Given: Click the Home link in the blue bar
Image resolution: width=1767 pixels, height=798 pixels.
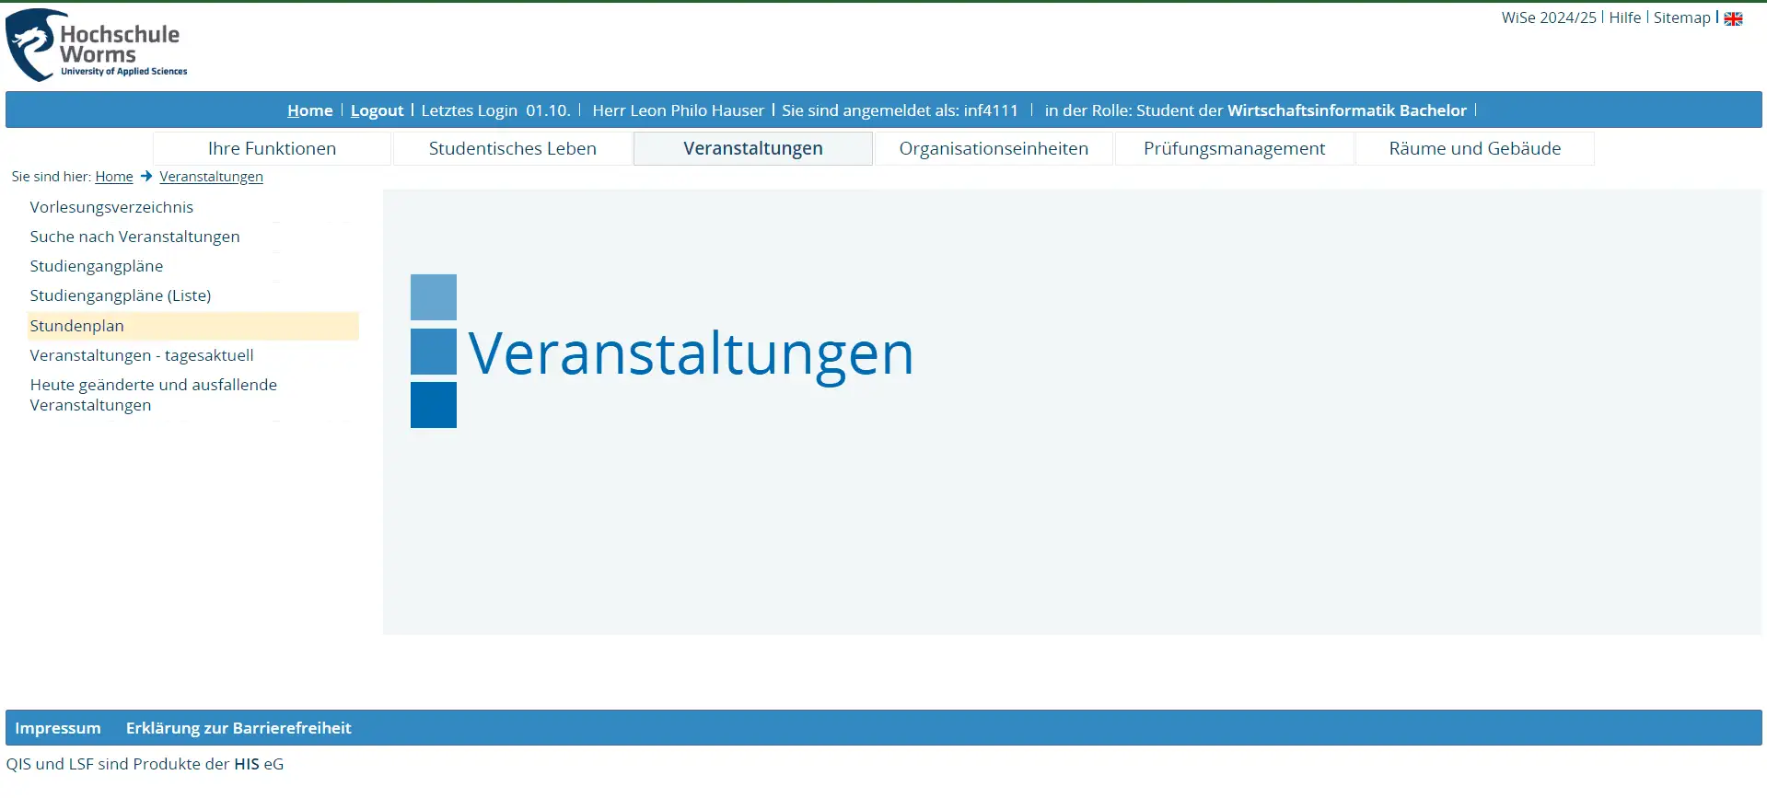Looking at the screenshot, I should click(x=309, y=110).
